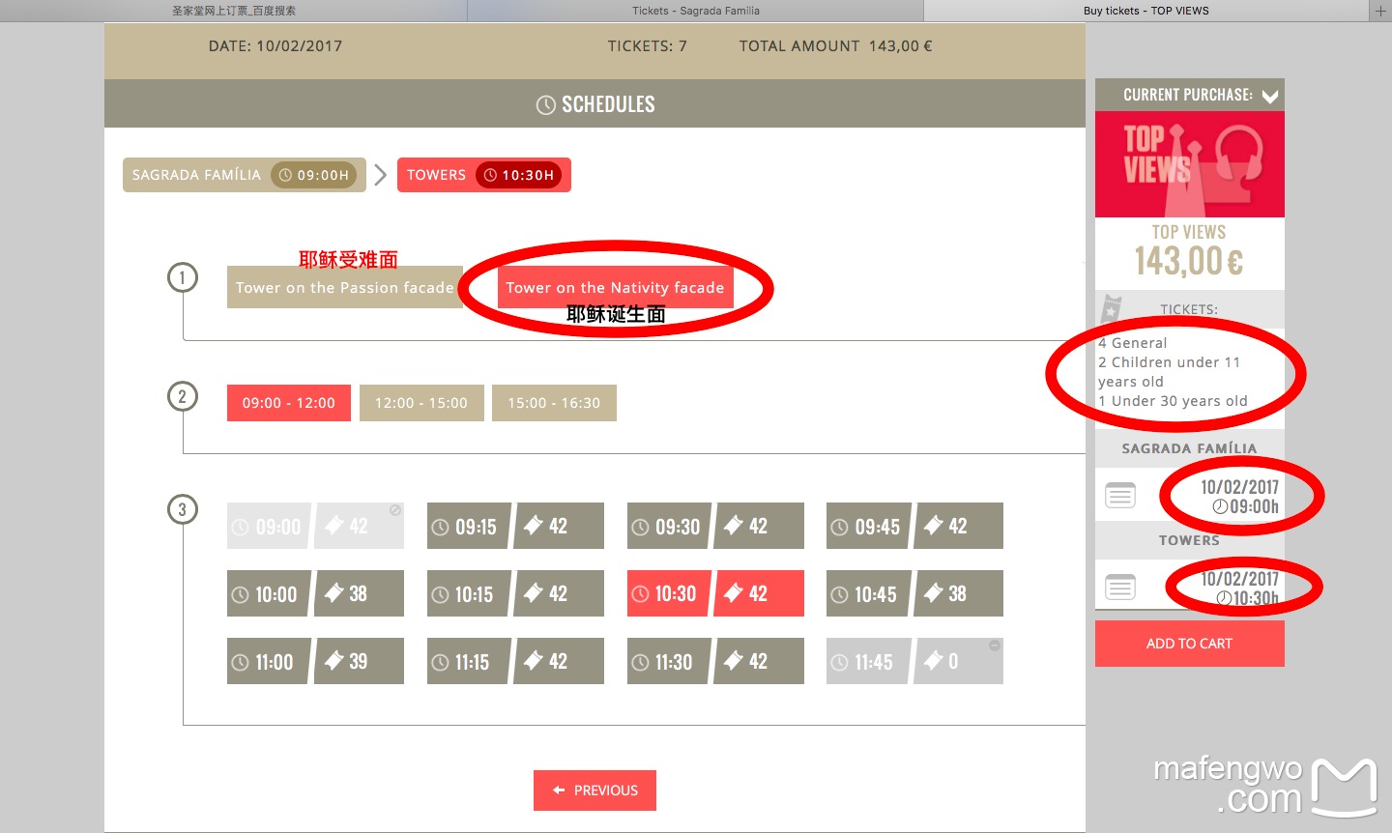Select Tower on the Passion facade
The image size is (1392, 833).
[344, 287]
